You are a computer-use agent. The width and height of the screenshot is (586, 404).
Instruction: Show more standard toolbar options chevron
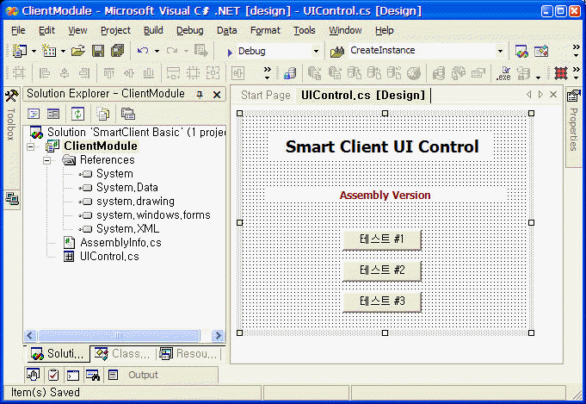click(x=576, y=51)
